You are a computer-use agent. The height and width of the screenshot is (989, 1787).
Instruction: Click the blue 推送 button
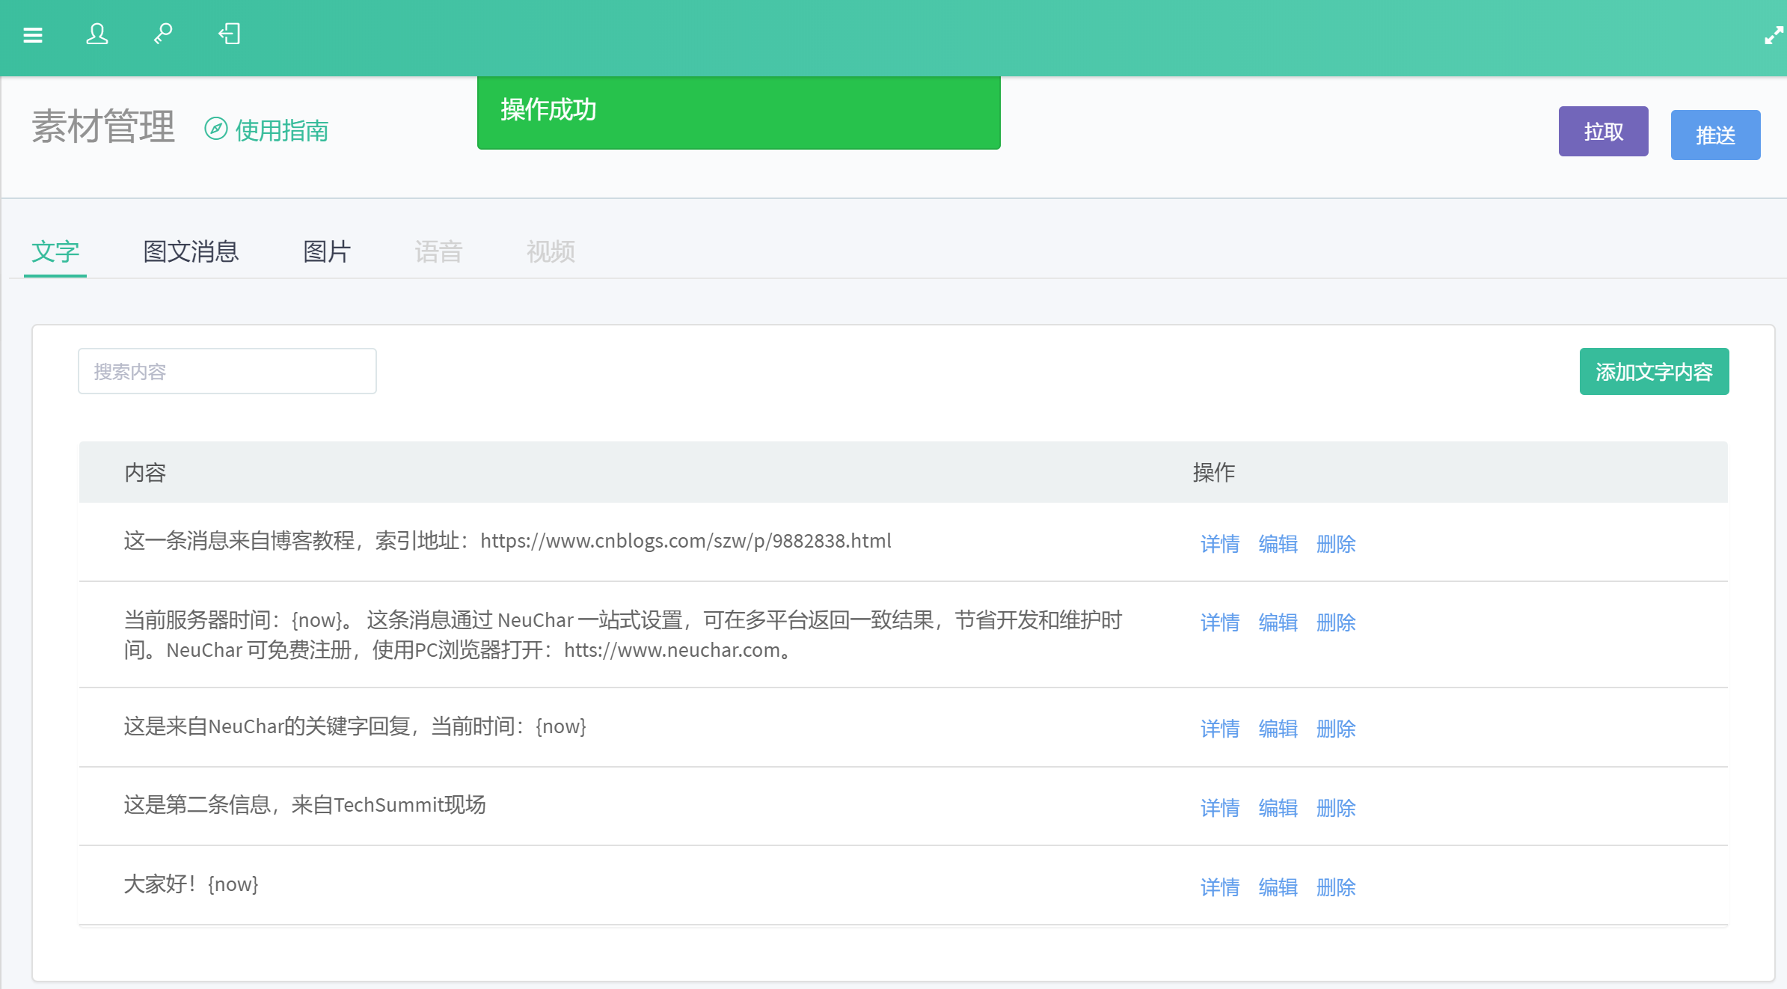point(1715,135)
